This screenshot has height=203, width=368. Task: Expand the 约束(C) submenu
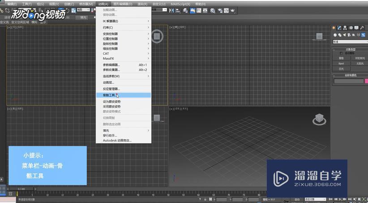(x=124, y=27)
